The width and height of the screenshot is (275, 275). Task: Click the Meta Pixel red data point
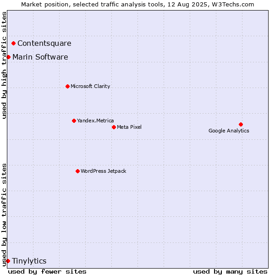pos(114,127)
